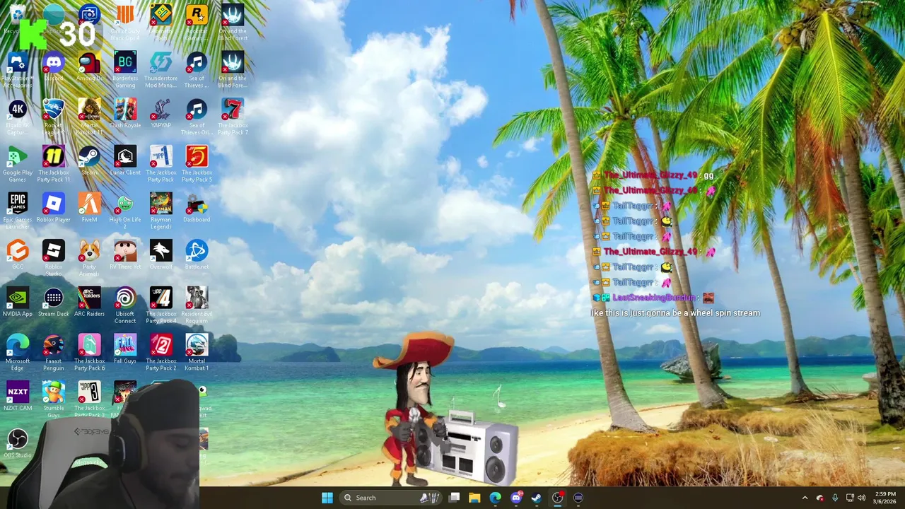Image resolution: width=905 pixels, height=509 pixels.
Task: Open The Jackbox Party Pack 4
Action: tap(160, 305)
